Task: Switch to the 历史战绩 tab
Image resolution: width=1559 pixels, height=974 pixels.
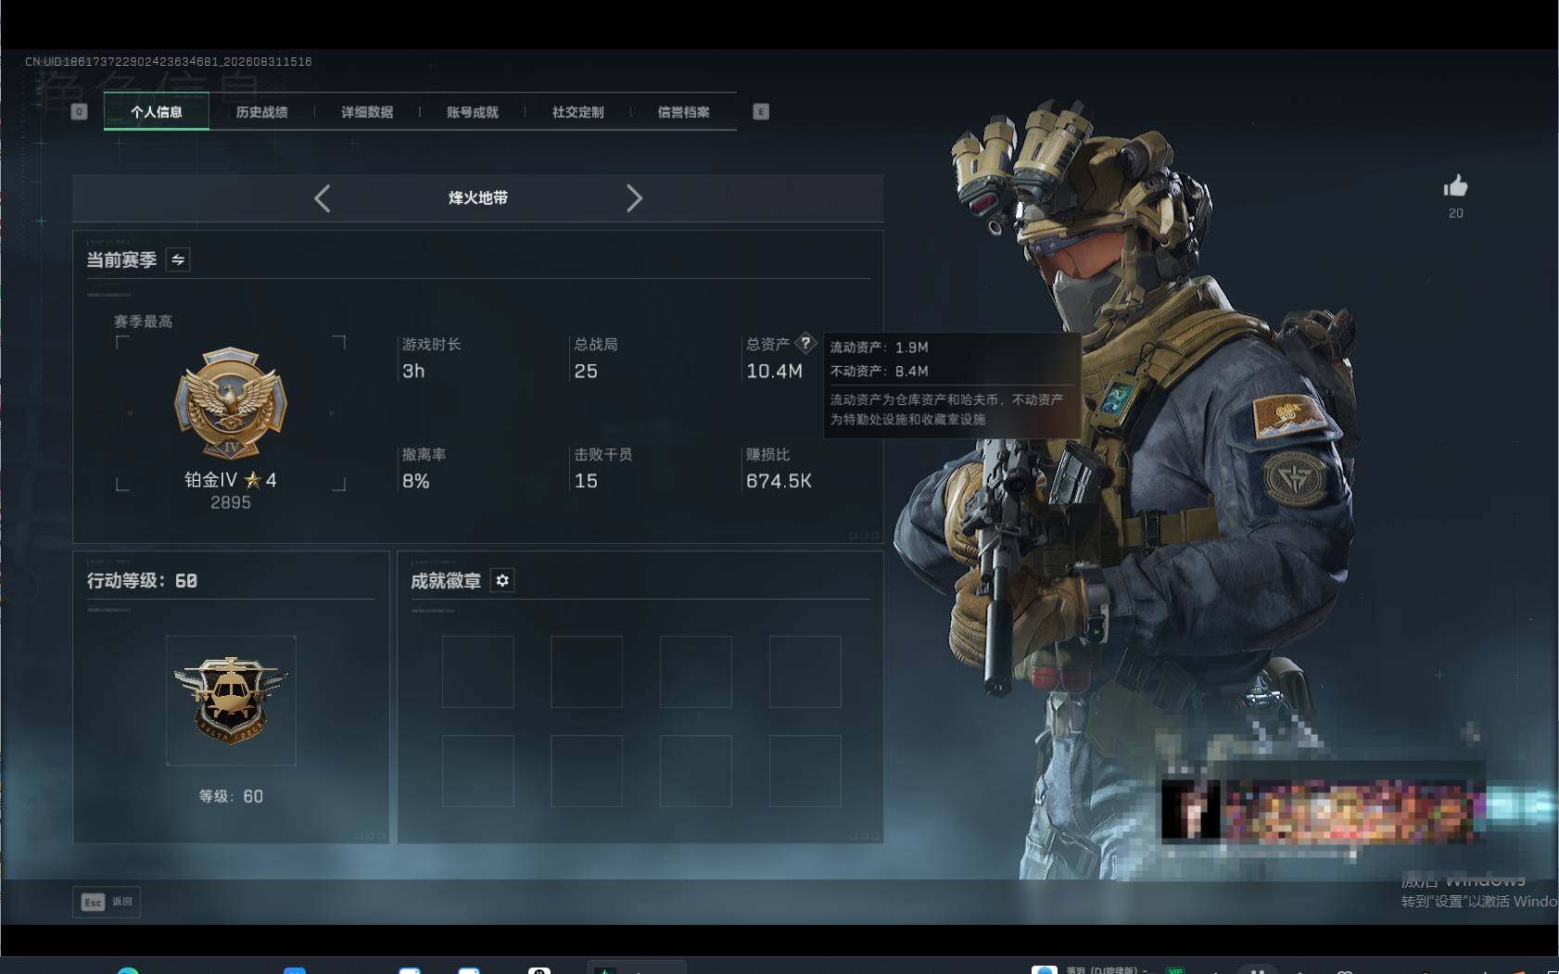Action: (262, 112)
